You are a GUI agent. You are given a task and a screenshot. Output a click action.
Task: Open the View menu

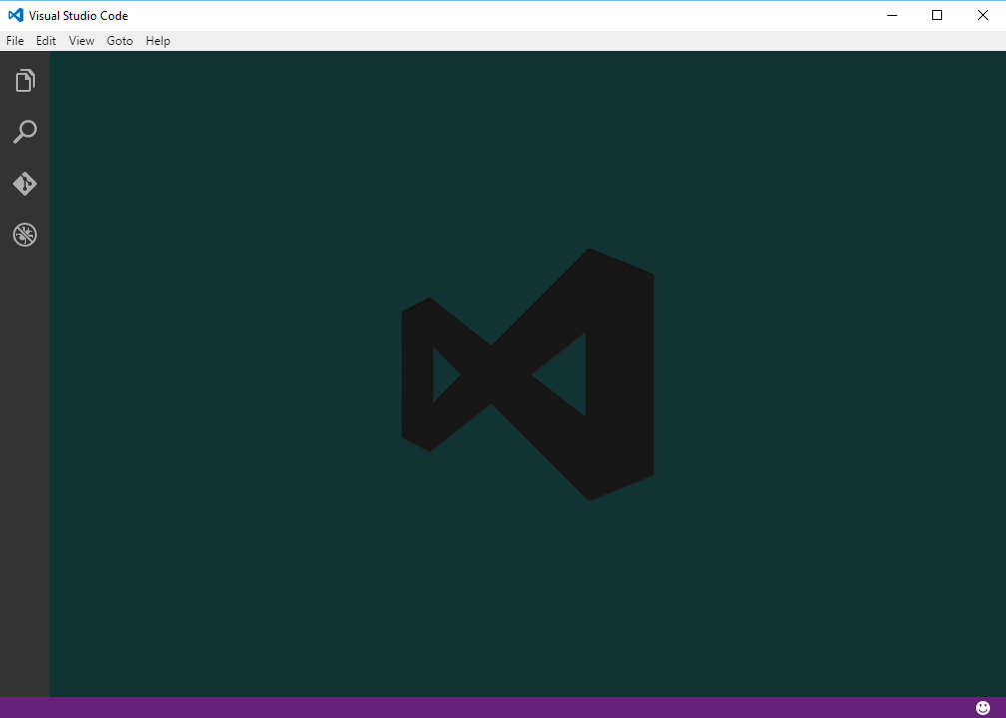click(x=82, y=41)
